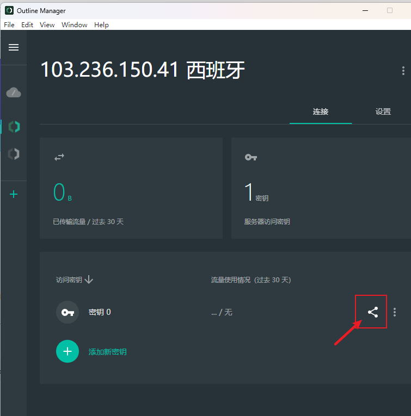Viewport: 411px width, 416px height.
Task: Open the hamburger menu in the sidebar
Action: point(14,47)
